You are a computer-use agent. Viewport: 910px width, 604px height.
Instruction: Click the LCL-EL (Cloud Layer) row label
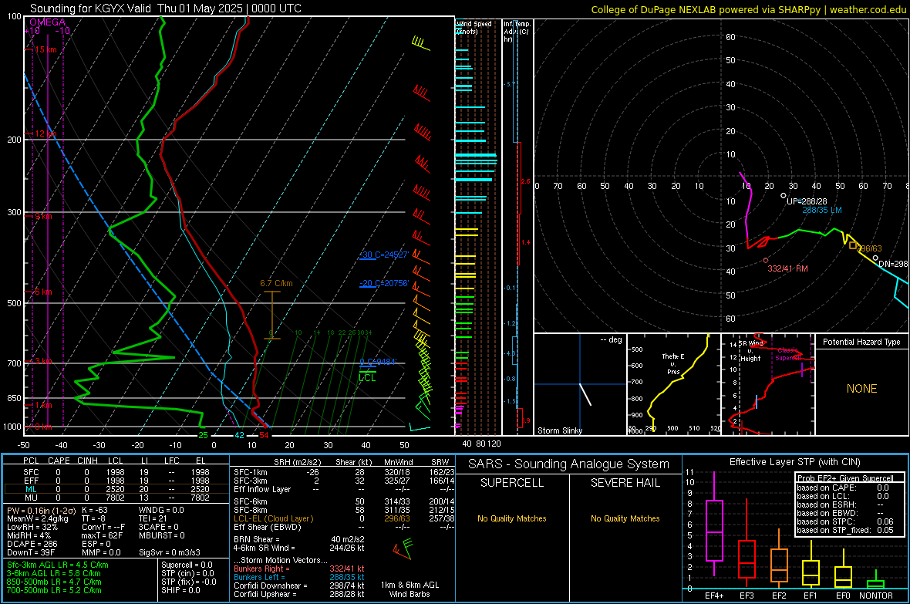tap(273, 518)
